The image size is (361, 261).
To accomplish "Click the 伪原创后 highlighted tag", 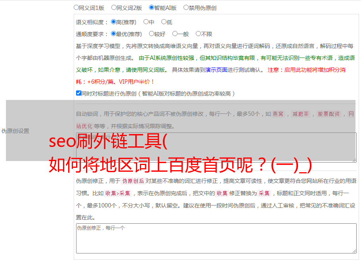I will click(133, 181).
